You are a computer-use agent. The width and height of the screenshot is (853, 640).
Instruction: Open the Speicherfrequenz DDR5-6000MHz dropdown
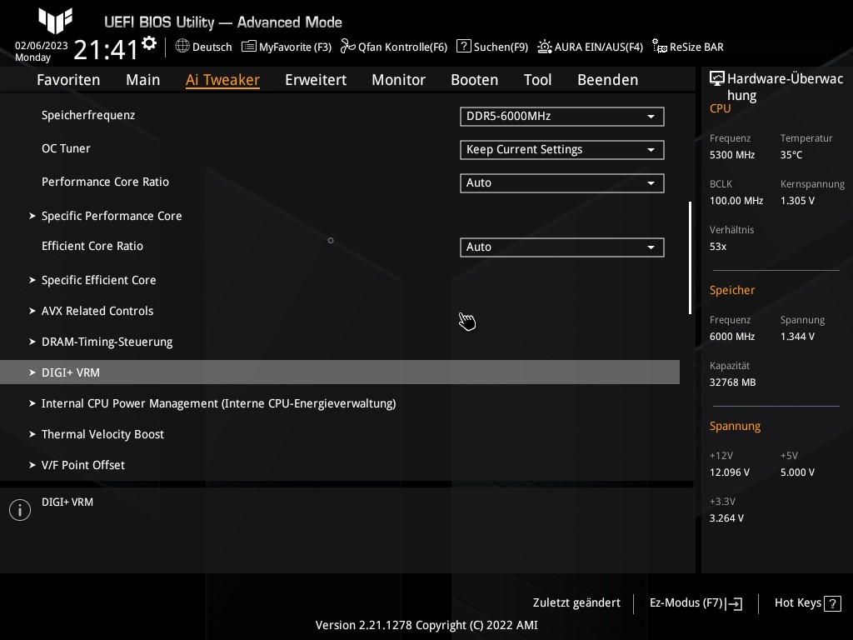(x=562, y=117)
